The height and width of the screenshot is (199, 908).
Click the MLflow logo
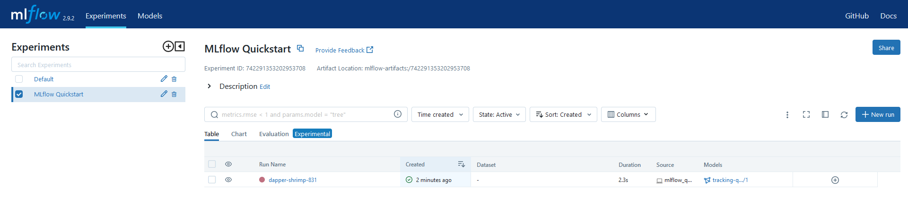35,15
